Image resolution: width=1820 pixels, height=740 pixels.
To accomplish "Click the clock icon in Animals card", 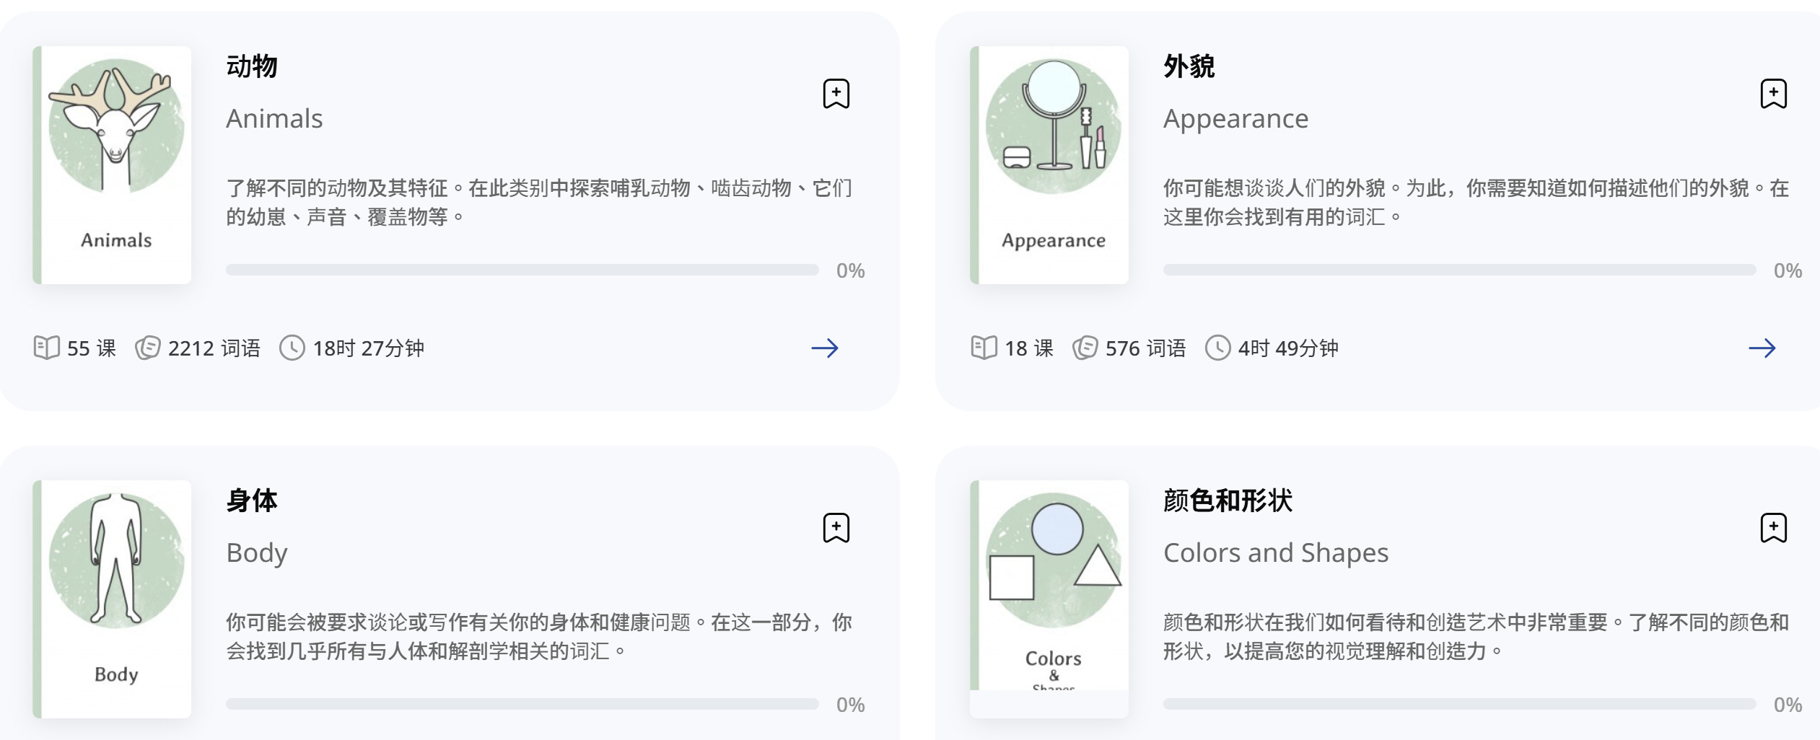I will [x=292, y=348].
